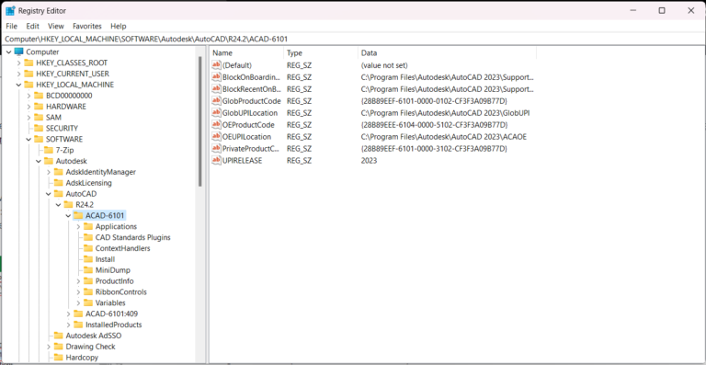
Task: Sort values by Name column header
Action: click(x=246, y=53)
